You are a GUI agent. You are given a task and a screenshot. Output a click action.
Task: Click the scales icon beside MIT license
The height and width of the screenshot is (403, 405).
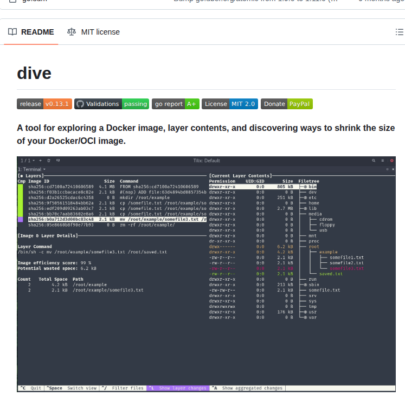click(72, 32)
